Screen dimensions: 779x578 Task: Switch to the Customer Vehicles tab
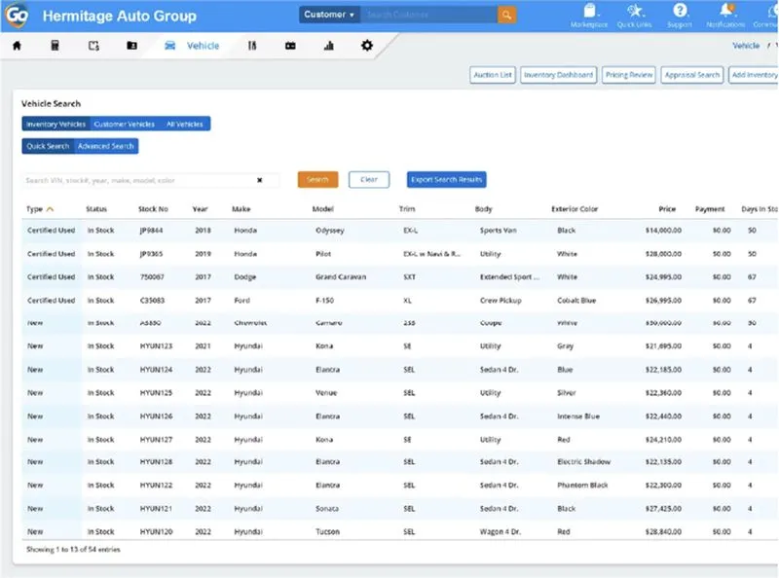tap(125, 125)
